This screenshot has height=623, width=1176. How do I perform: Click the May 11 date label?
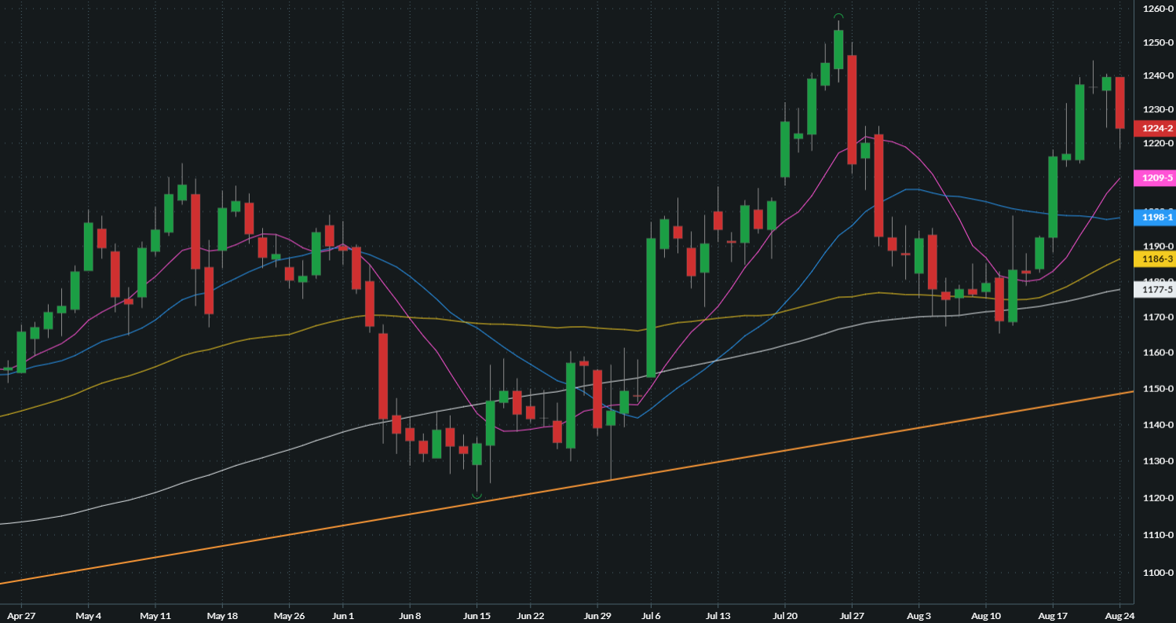coord(156,615)
